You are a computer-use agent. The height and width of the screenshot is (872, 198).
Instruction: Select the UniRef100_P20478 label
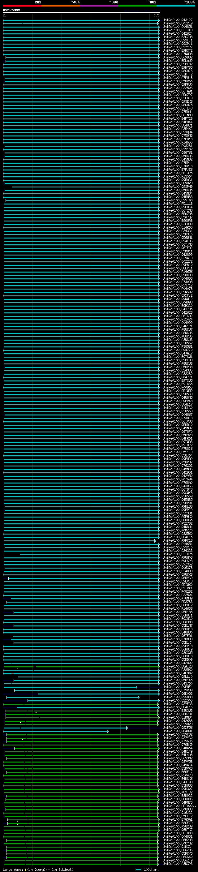click(178, 775)
